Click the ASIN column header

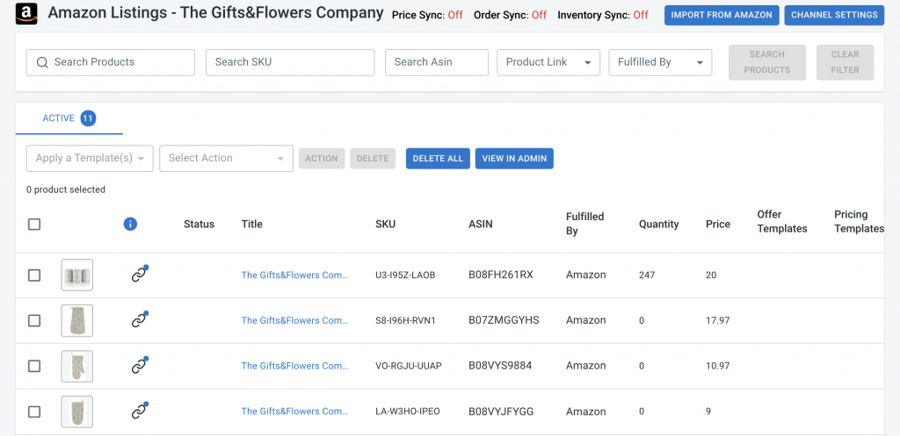point(481,224)
